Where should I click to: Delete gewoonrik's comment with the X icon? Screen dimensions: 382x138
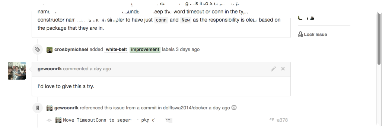point(283,69)
